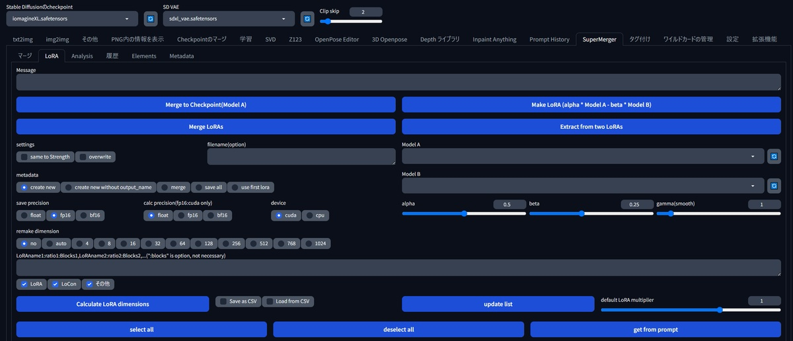Viewport: 793px width, 341px height.
Task: Choose cpu as the device
Action: (x=315, y=215)
